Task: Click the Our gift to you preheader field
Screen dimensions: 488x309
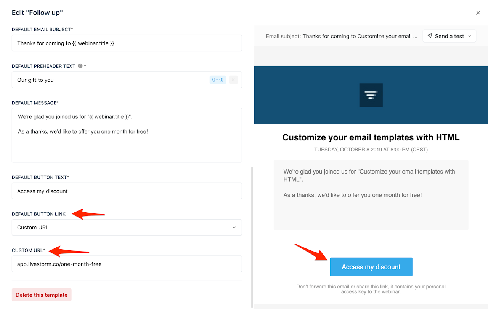Action: click(x=111, y=80)
